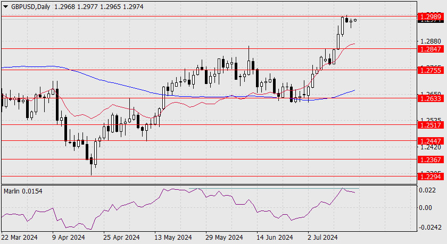Click the 2 Jul 2024 date label

click(x=322, y=237)
